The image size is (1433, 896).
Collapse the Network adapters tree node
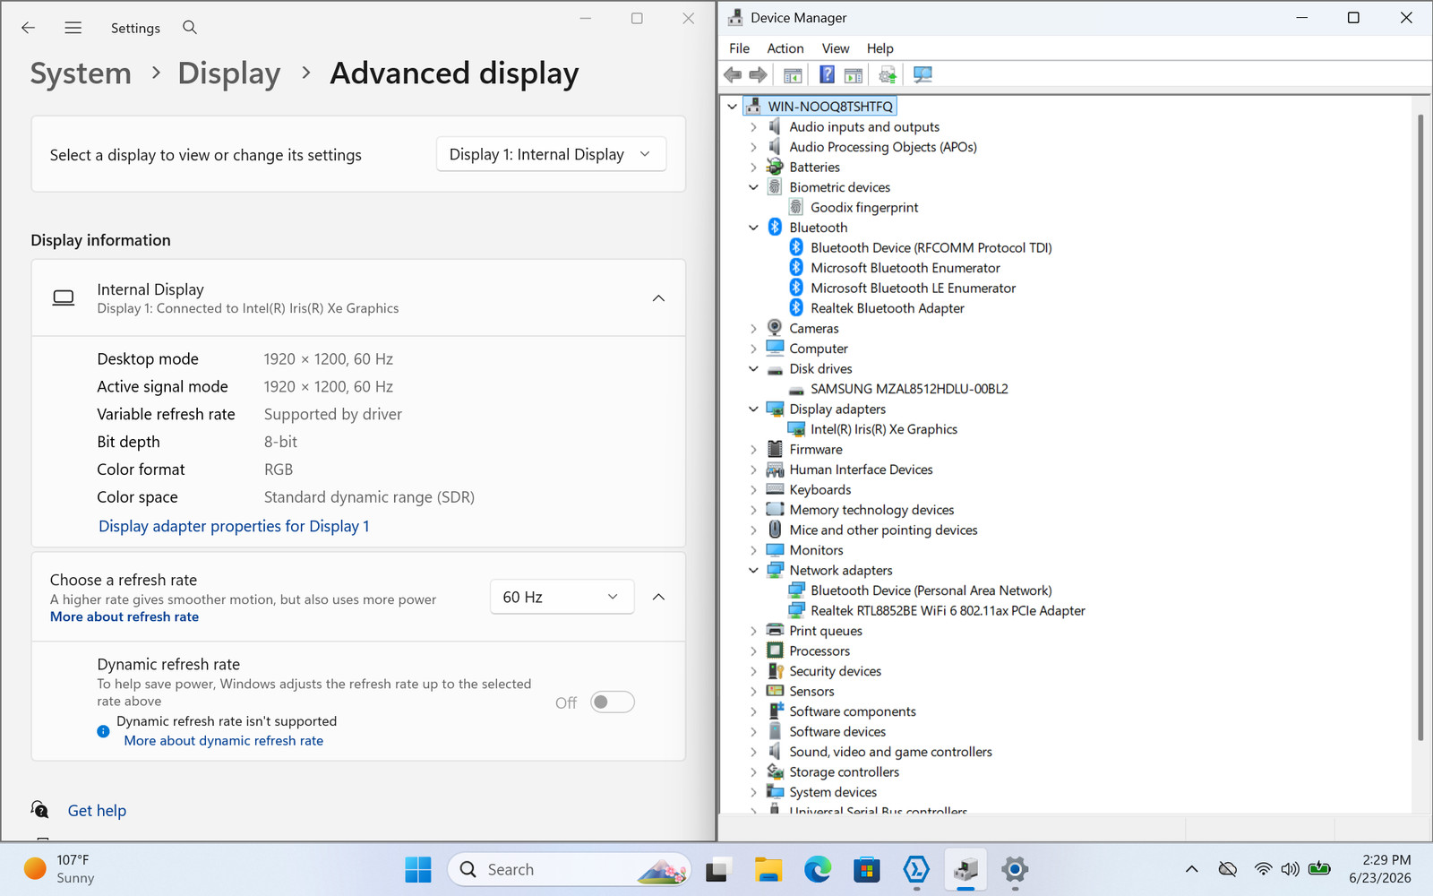[753, 571]
